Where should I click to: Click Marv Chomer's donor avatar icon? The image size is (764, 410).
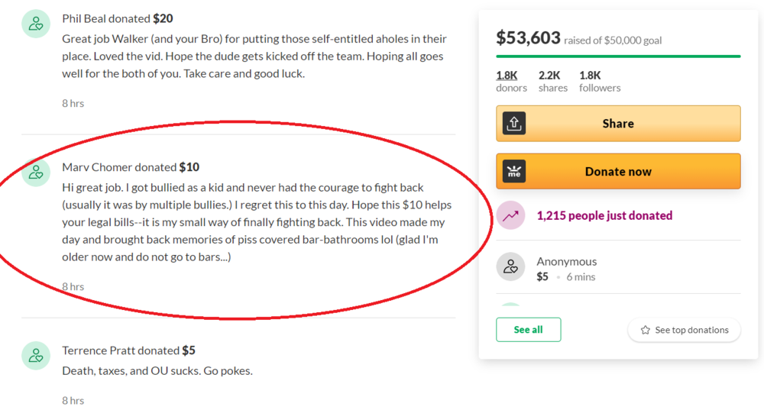coord(35,172)
